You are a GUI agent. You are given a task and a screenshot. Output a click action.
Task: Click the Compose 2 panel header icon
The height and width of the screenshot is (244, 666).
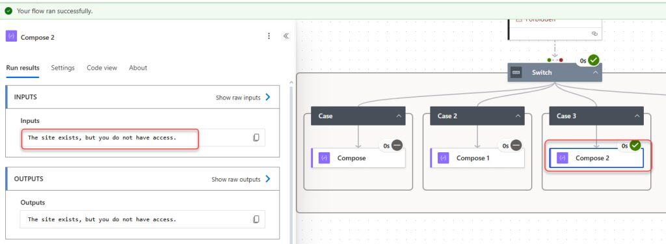click(11, 36)
